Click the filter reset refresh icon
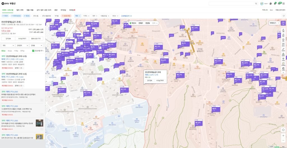This screenshot has height=148, width=287. (284, 16)
